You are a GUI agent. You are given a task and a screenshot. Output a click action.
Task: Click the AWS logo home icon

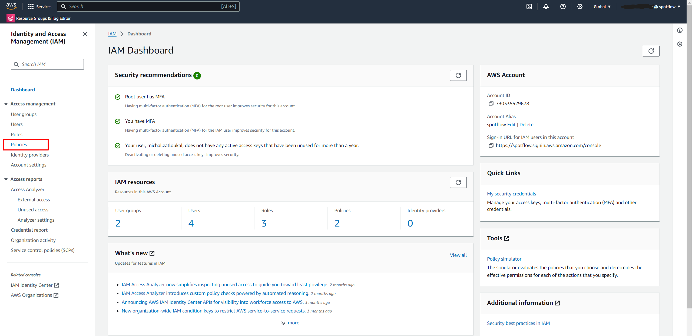11,6
